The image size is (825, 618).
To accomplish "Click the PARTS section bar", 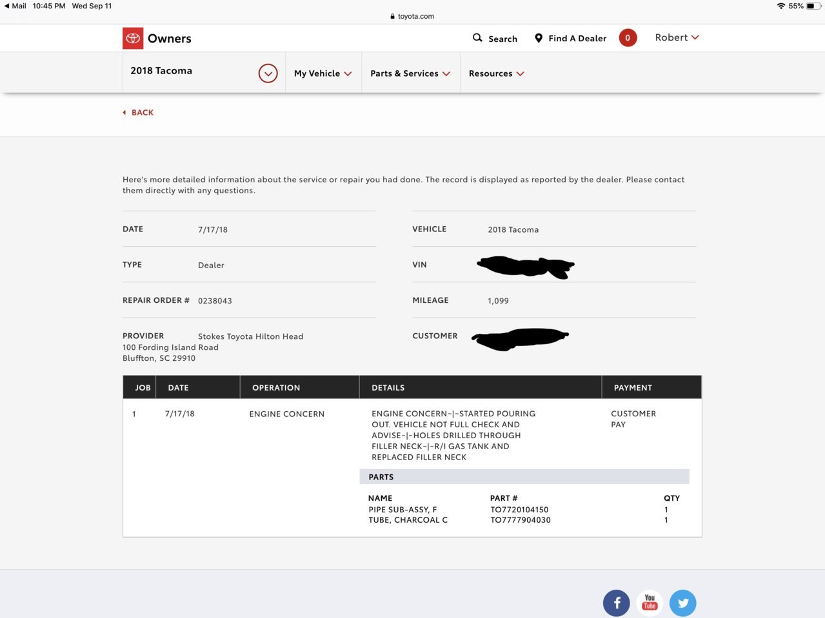I will click(524, 477).
